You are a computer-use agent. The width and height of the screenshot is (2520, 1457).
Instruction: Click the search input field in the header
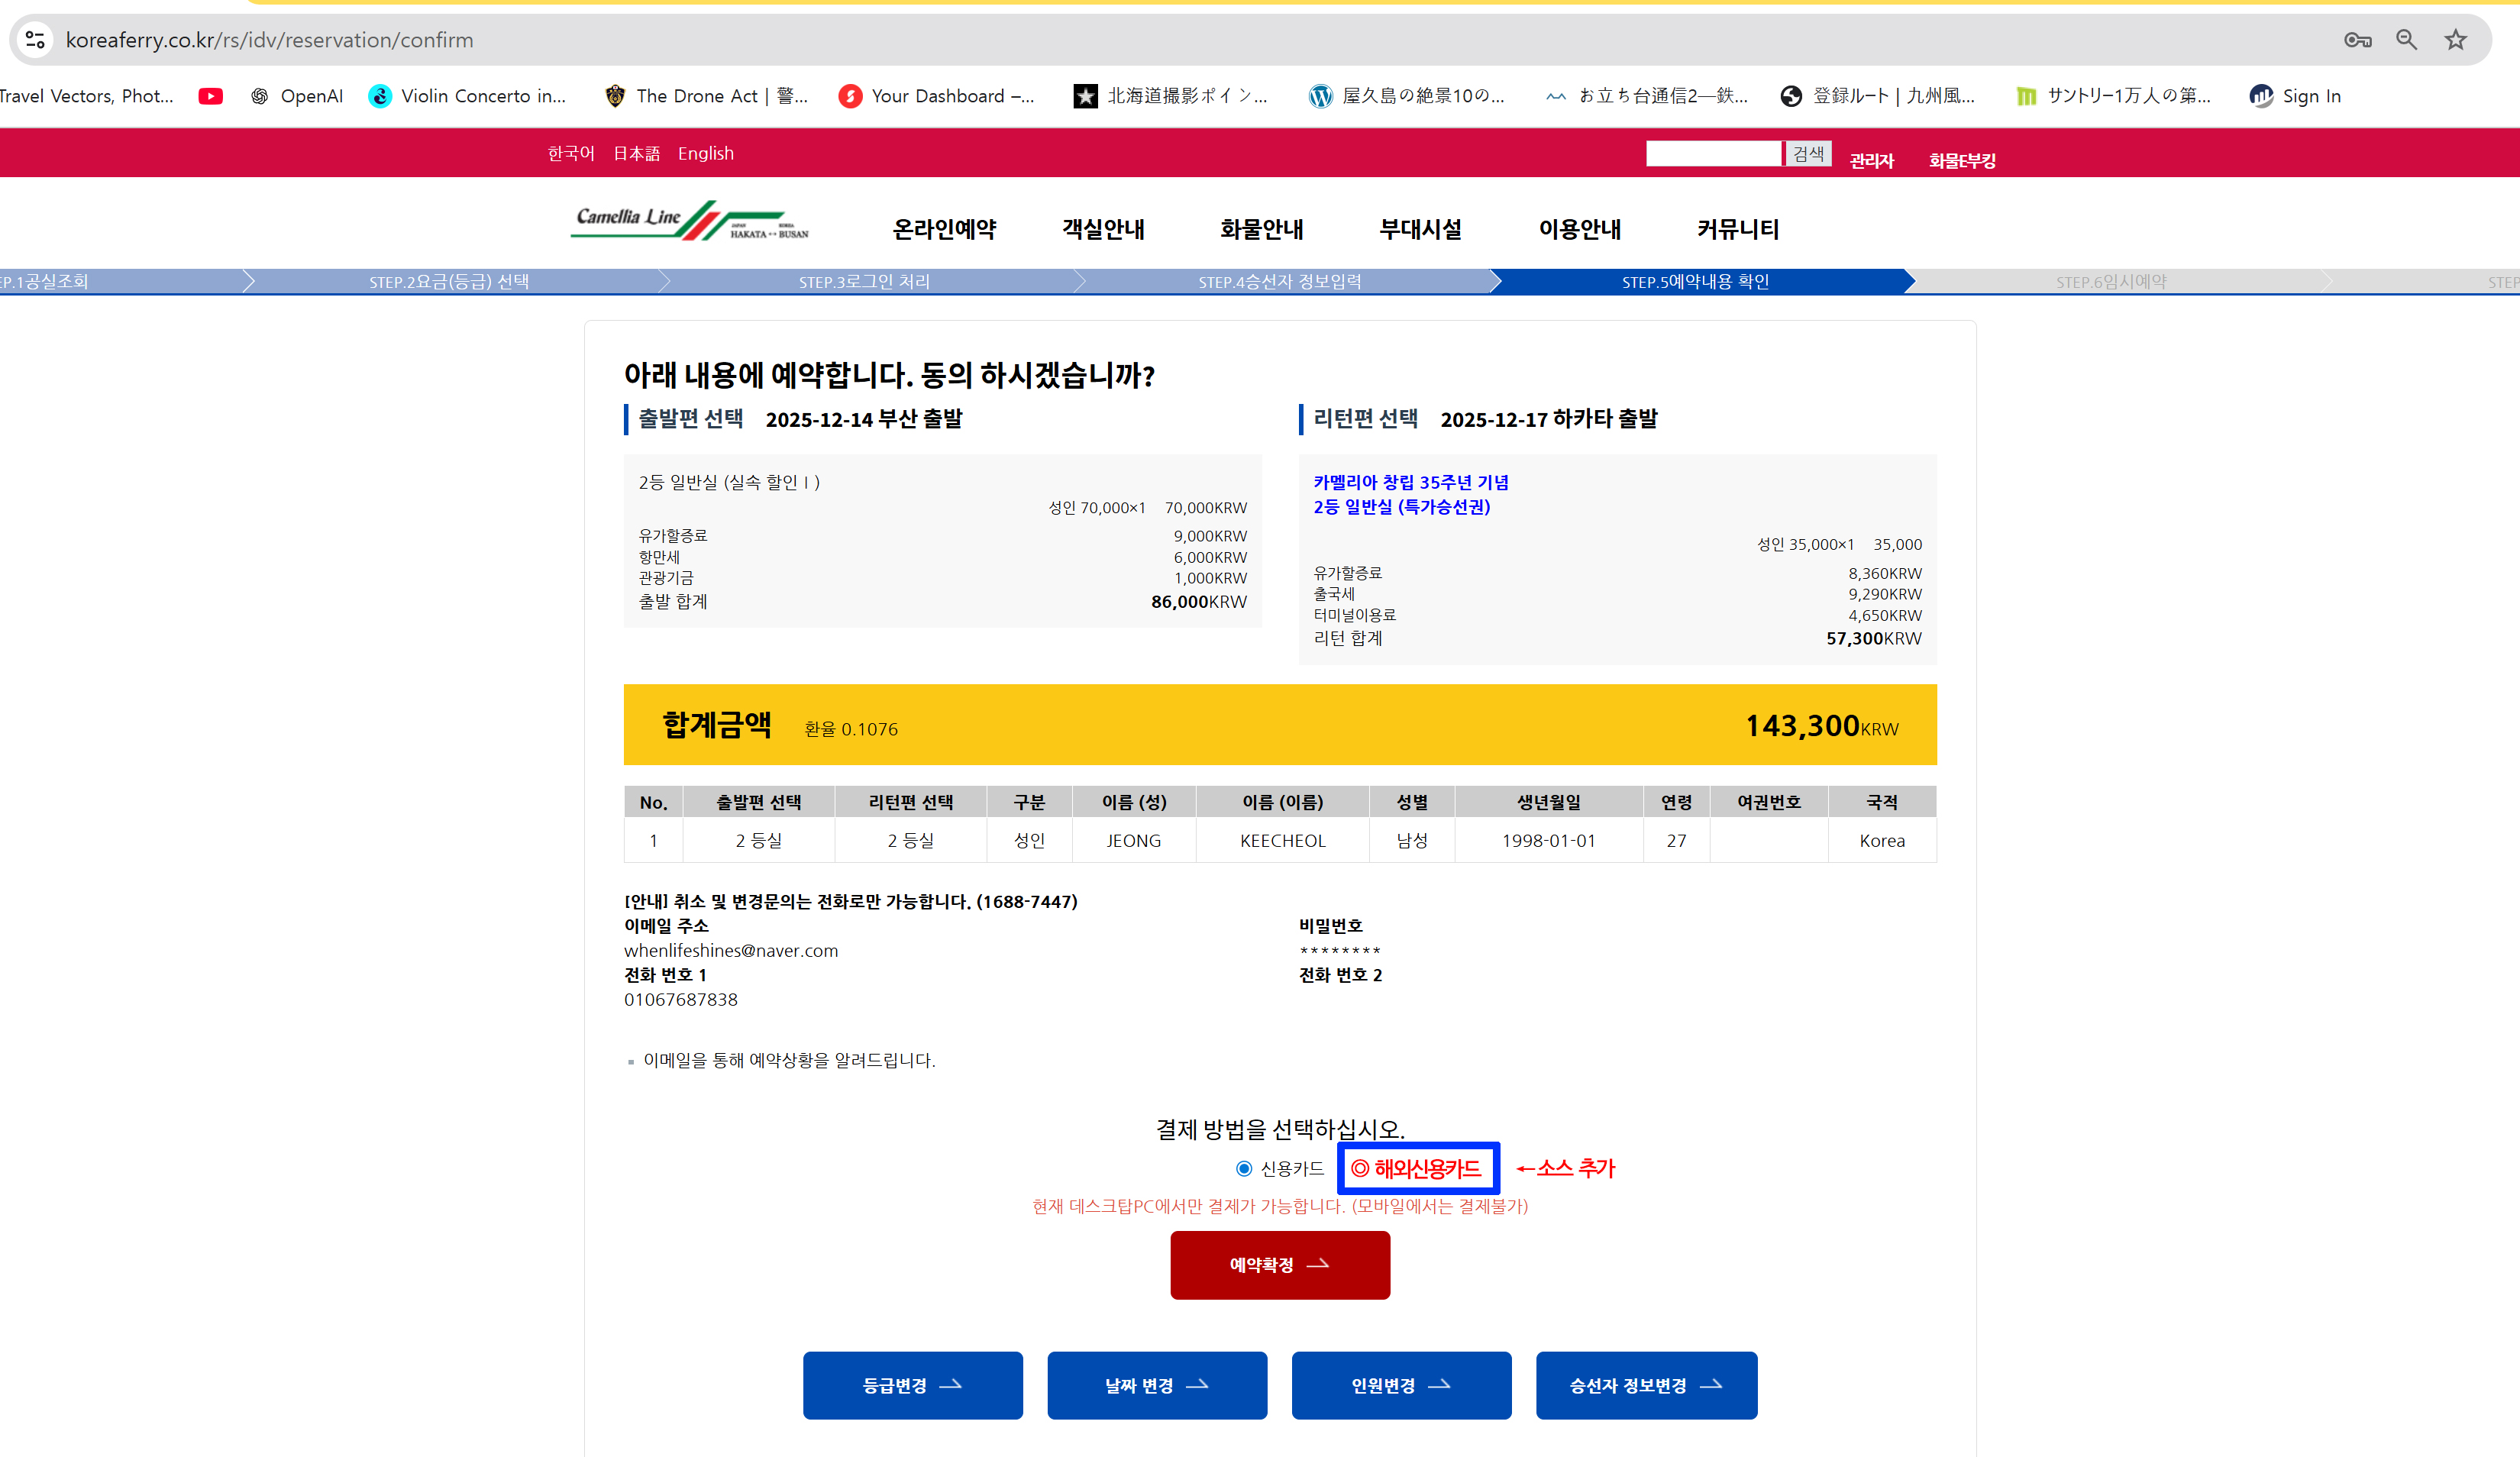point(1714,153)
